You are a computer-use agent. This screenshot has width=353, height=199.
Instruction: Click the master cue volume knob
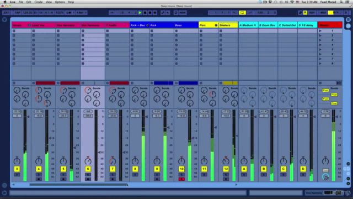pyautogui.click(x=325, y=177)
